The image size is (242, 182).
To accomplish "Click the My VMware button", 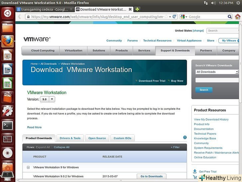I will point(229,41).
